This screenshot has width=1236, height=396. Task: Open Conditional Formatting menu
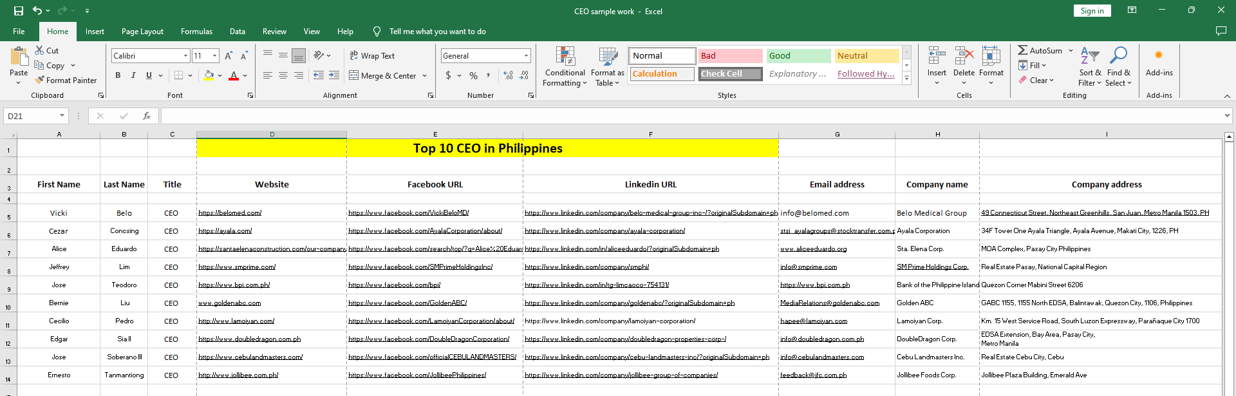point(565,66)
